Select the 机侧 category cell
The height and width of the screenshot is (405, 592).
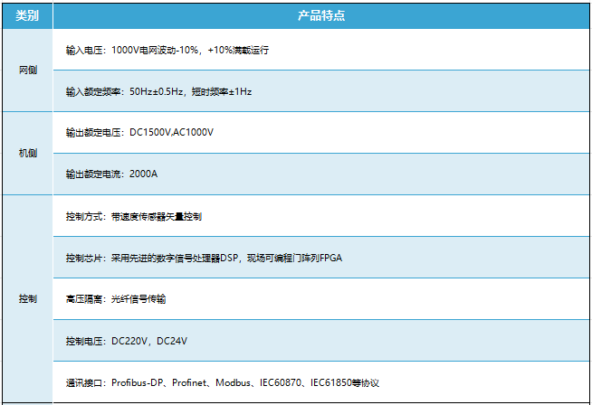(x=27, y=153)
